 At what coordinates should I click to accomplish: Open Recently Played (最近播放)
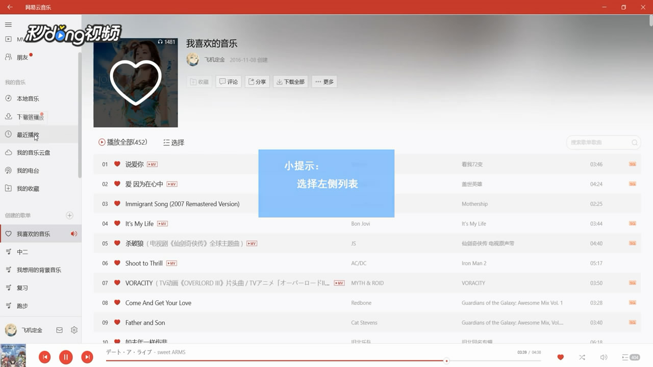click(28, 135)
